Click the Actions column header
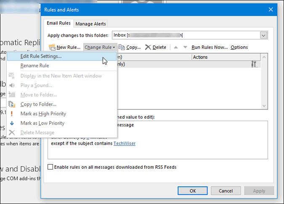The width and height of the screenshot is (284, 204). click(226, 57)
